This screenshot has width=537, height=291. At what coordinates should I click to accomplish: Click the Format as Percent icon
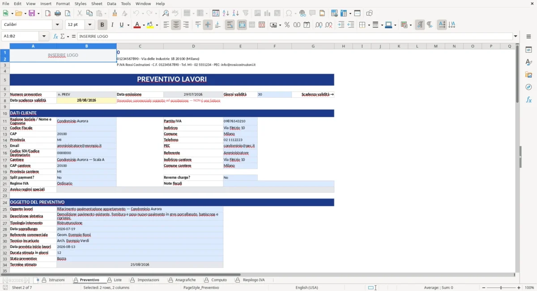[x=287, y=25]
